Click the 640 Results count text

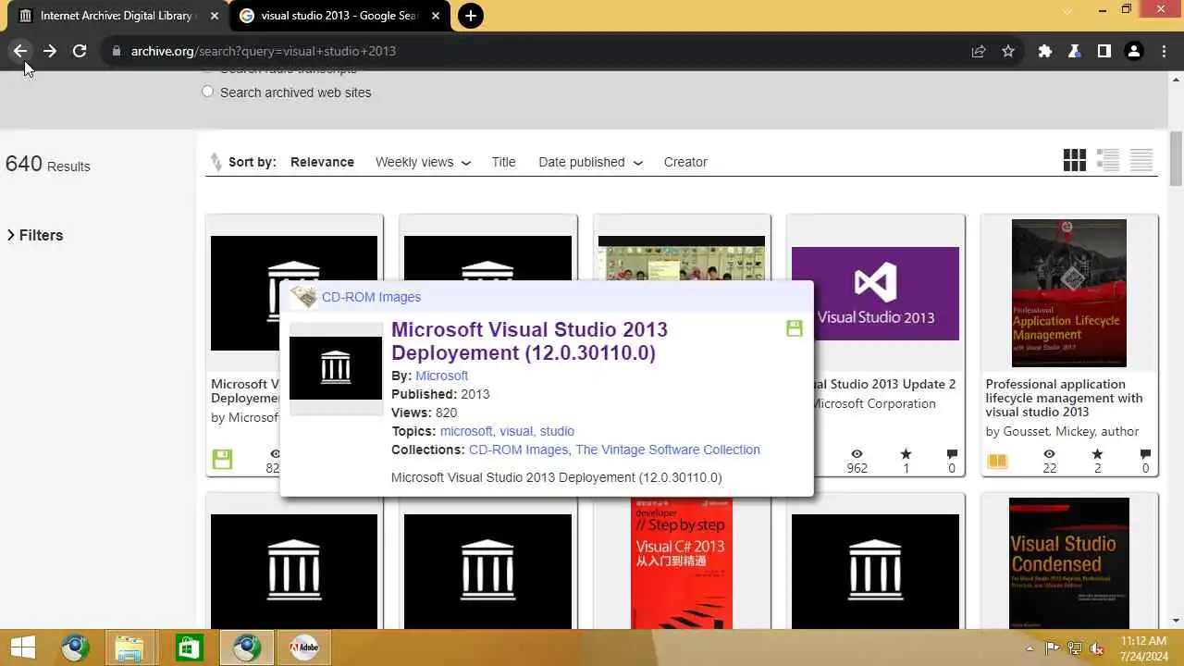48,165
